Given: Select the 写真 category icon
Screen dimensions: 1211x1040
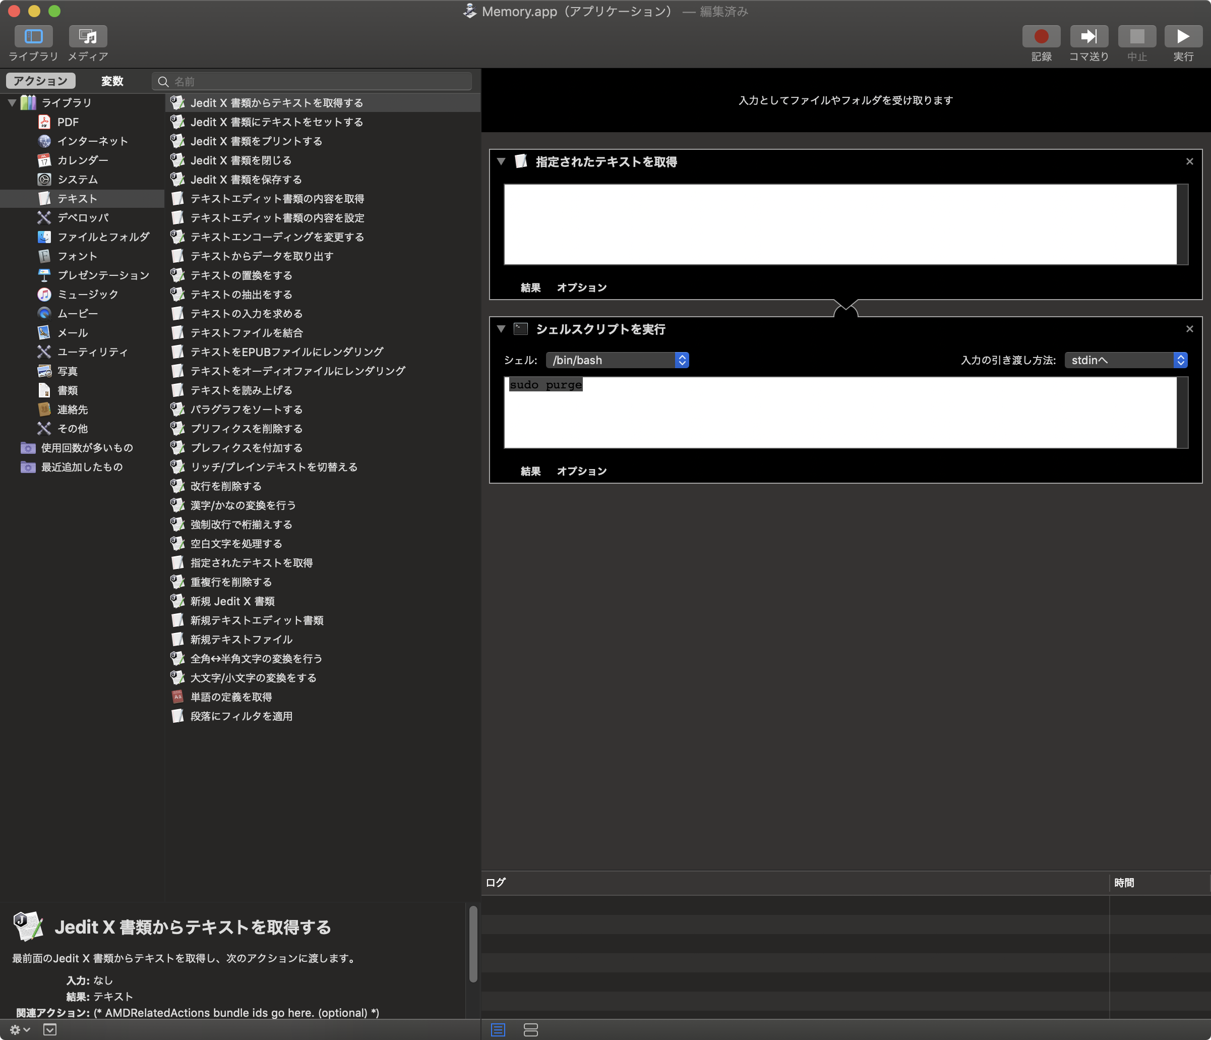Looking at the screenshot, I should 44,371.
